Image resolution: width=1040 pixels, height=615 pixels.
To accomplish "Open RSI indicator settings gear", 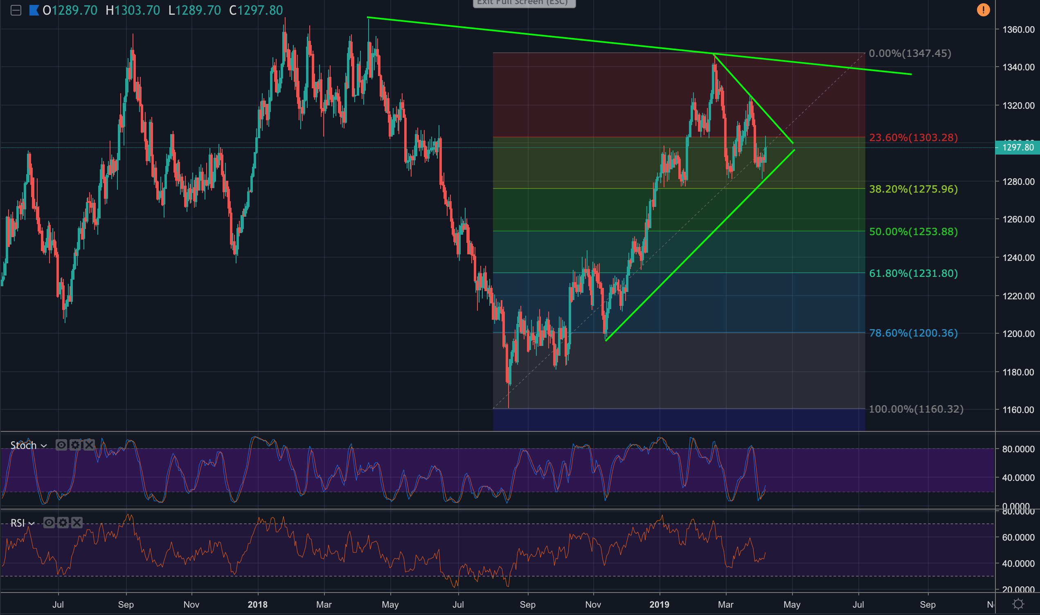I will coord(63,523).
